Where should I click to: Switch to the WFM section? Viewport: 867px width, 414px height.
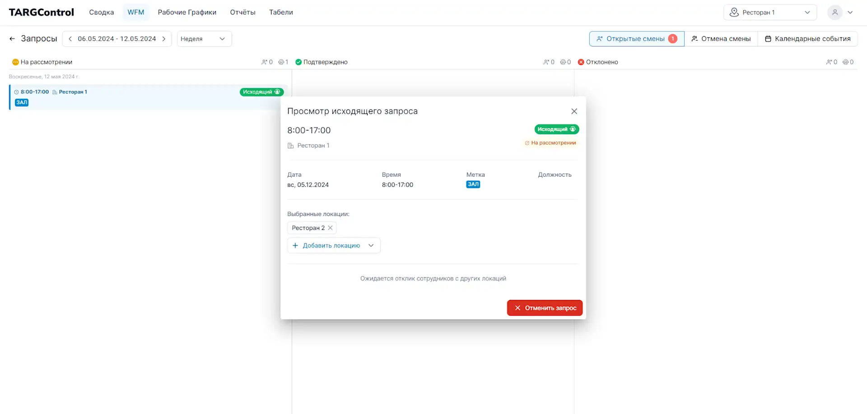coord(136,12)
